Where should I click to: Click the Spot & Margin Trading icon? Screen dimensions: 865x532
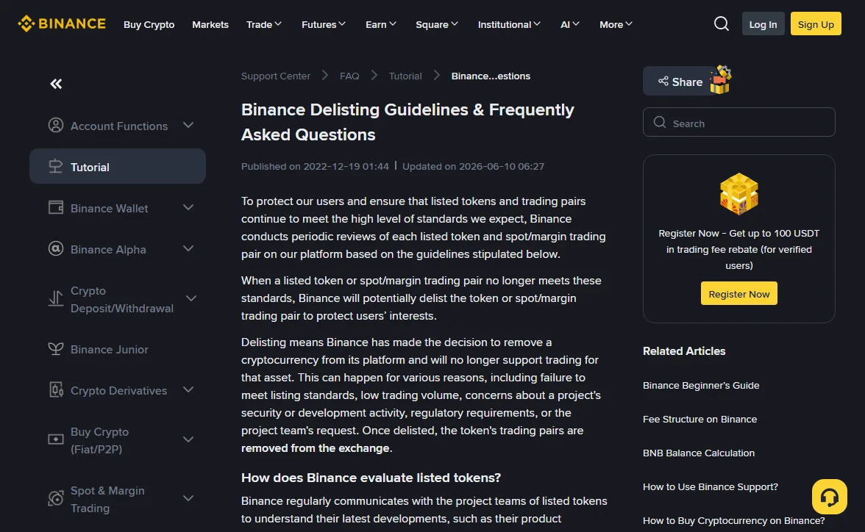coord(56,498)
